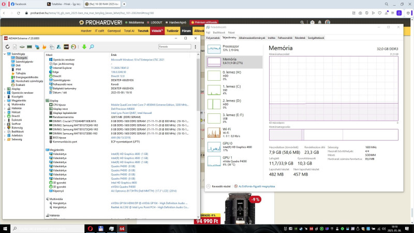Open the Windows Start menu

coord(5,228)
